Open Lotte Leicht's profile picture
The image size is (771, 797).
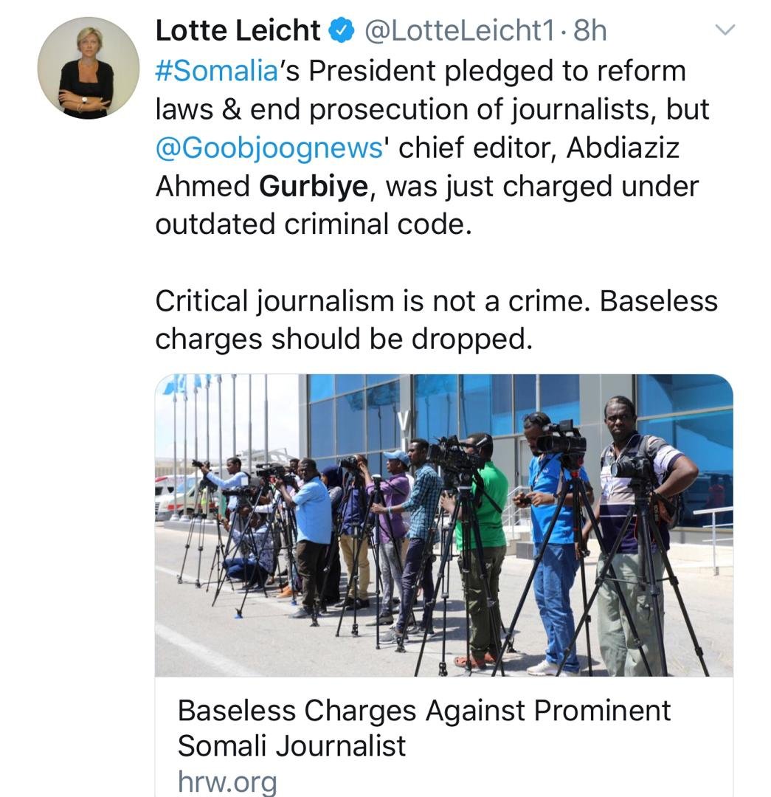coord(88,68)
